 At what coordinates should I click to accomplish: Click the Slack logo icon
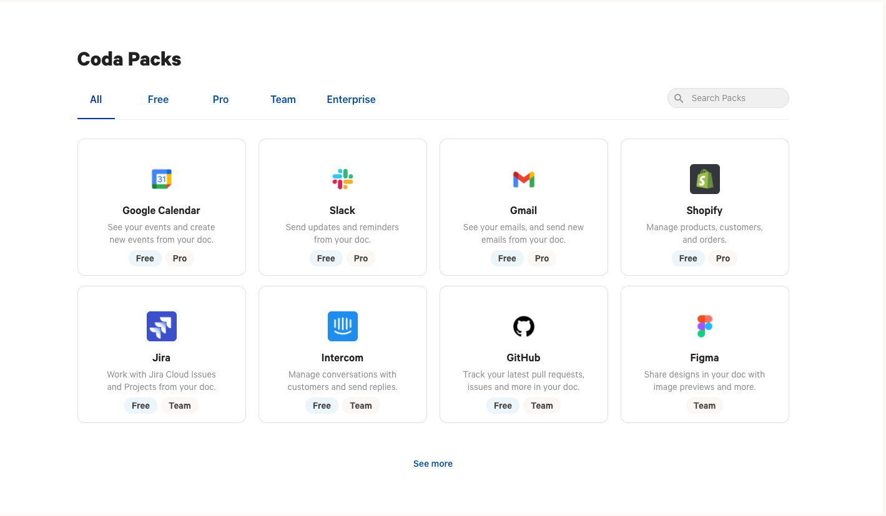343,179
